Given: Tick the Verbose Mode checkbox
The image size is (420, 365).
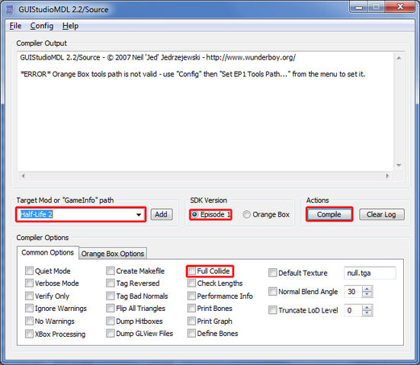Looking at the screenshot, I should click(x=29, y=283).
